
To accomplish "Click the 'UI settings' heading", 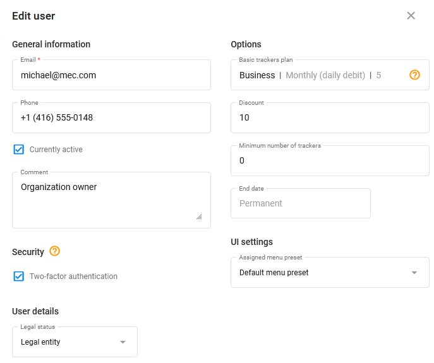I will click(x=251, y=242).
